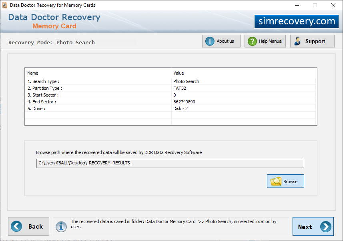Click the Support button label
Viewport: 343px width, 241px height.
point(315,41)
